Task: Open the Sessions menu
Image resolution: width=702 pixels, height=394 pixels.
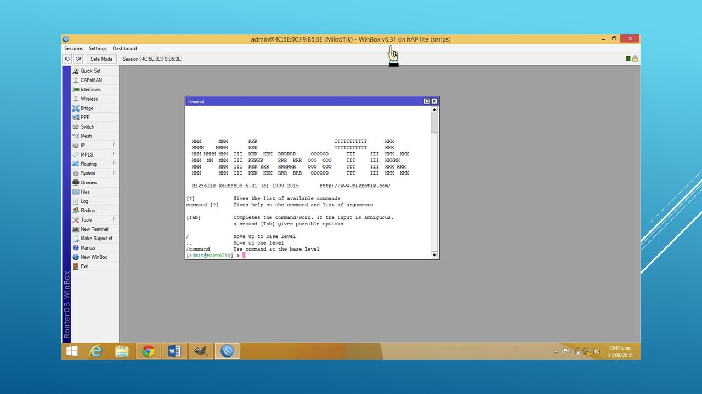Action: [x=73, y=48]
